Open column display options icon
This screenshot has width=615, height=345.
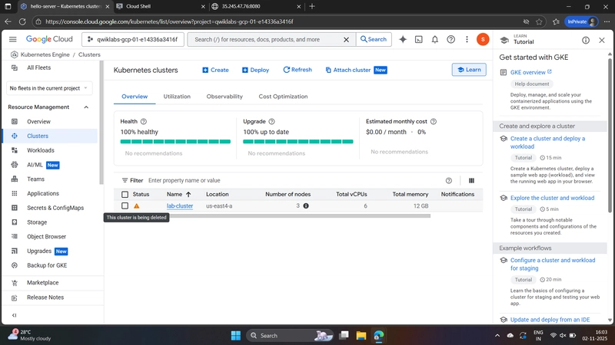pos(471,181)
